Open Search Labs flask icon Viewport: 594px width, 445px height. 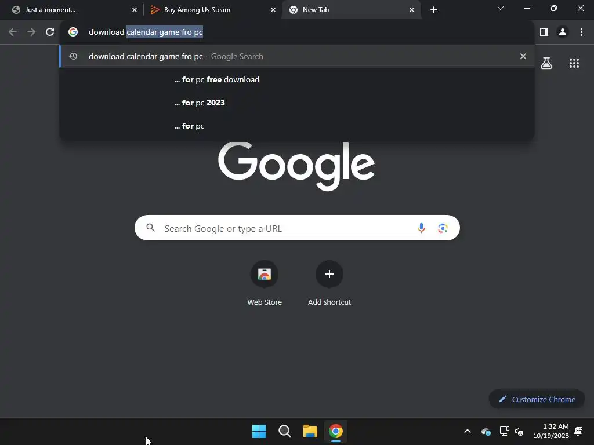(x=546, y=63)
